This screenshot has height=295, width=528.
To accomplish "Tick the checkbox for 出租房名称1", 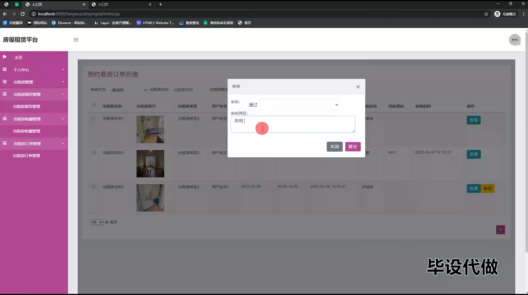I will pyautogui.click(x=94, y=119).
